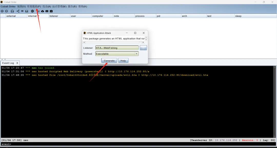The image size is (277, 148).
Task: Open the 报告(R) menu
Action: tap(72, 6)
